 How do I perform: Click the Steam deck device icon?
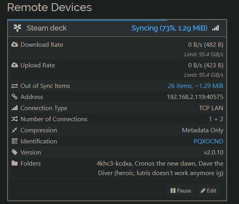point(17,28)
